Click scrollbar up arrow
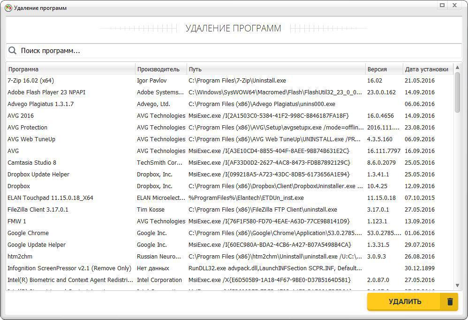 tap(457, 68)
